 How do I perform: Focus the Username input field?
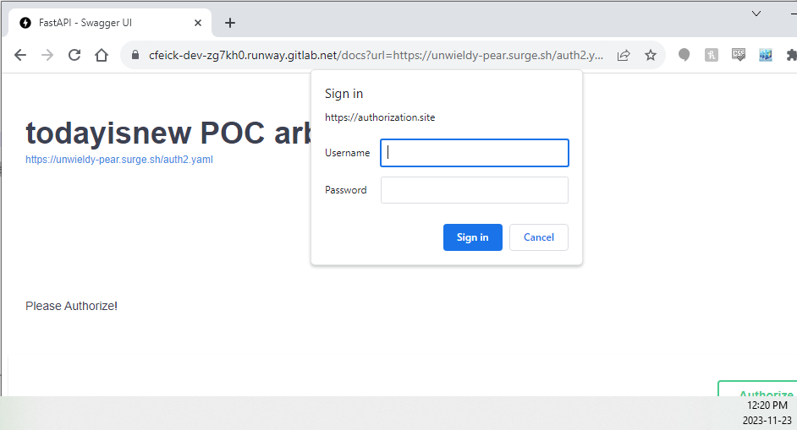tap(475, 153)
